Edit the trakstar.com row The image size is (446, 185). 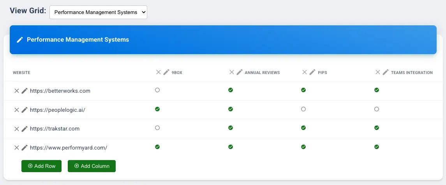point(25,129)
